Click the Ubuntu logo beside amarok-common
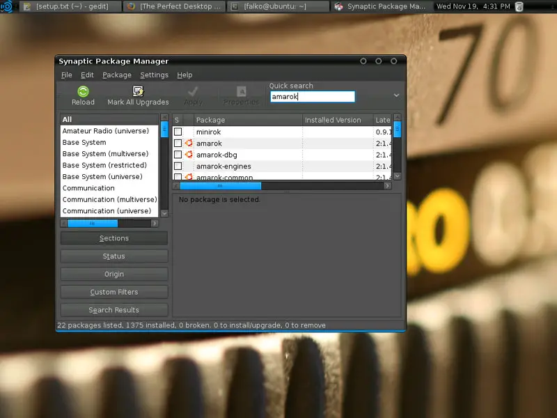The height and width of the screenshot is (418, 557). [x=189, y=177]
